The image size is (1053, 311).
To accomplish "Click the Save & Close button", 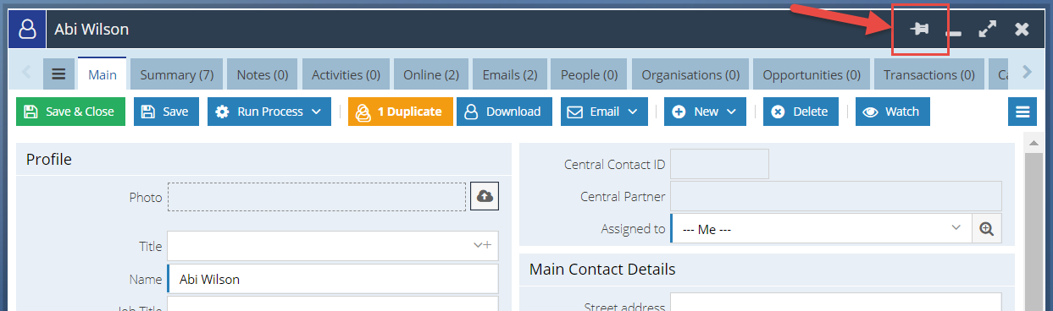I will coord(70,112).
